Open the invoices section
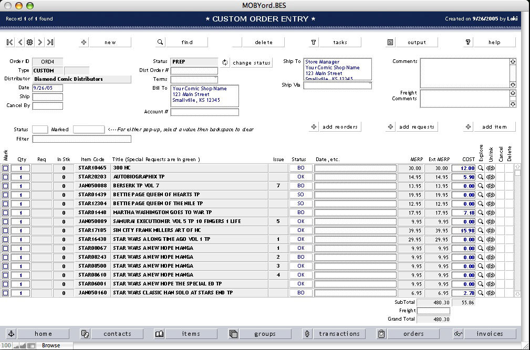 490,334
